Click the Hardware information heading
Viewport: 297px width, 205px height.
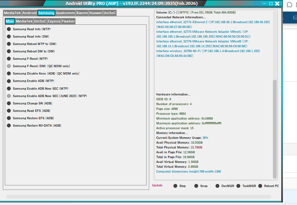[173, 94]
